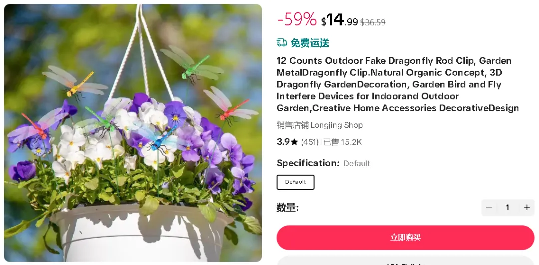The image size is (539, 265).
Task: Open the dragonfly flower basket product image
Action: coord(133,133)
